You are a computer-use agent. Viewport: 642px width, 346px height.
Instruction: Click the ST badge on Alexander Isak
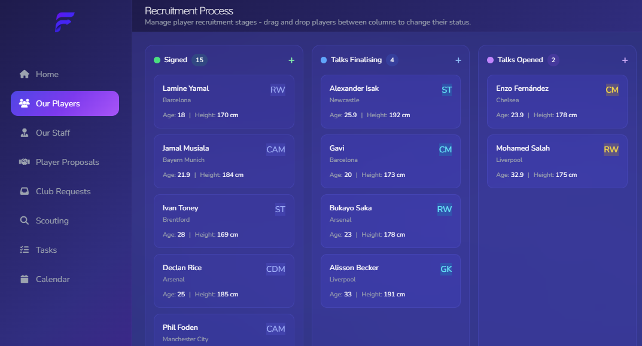pos(446,90)
